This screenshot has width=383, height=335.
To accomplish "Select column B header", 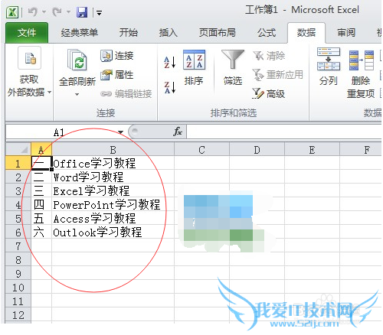I will pyautogui.click(x=113, y=150).
